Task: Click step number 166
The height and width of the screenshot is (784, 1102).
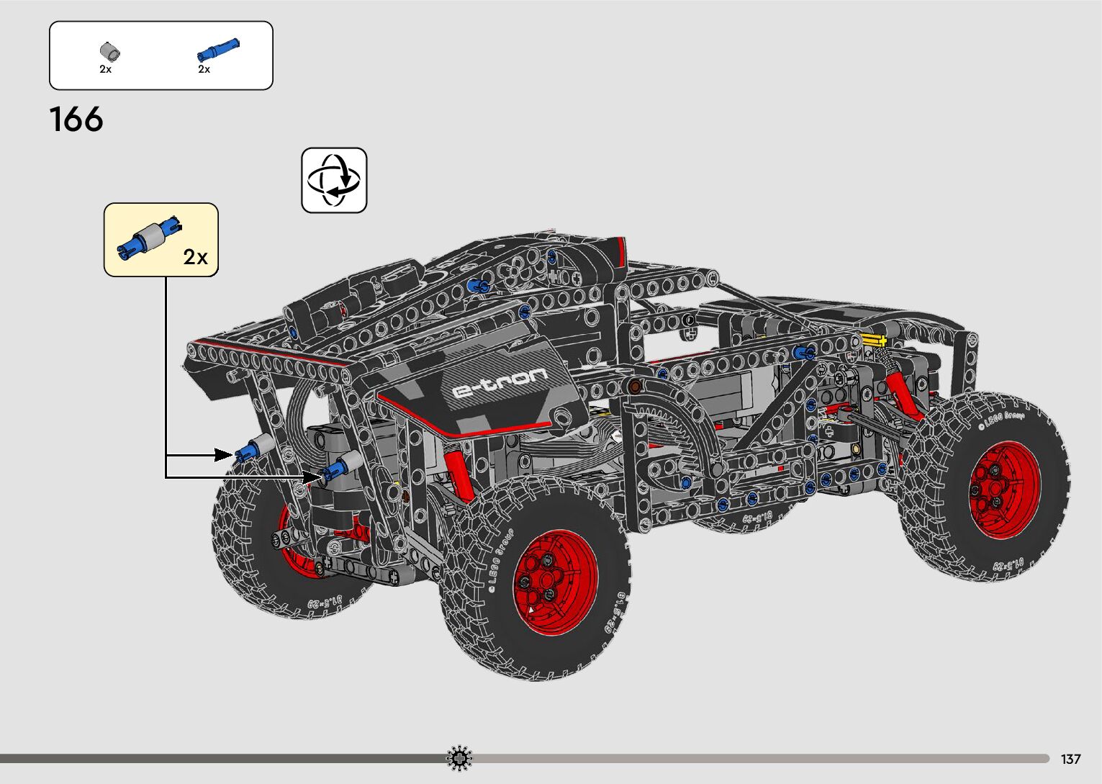Action: [76, 120]
